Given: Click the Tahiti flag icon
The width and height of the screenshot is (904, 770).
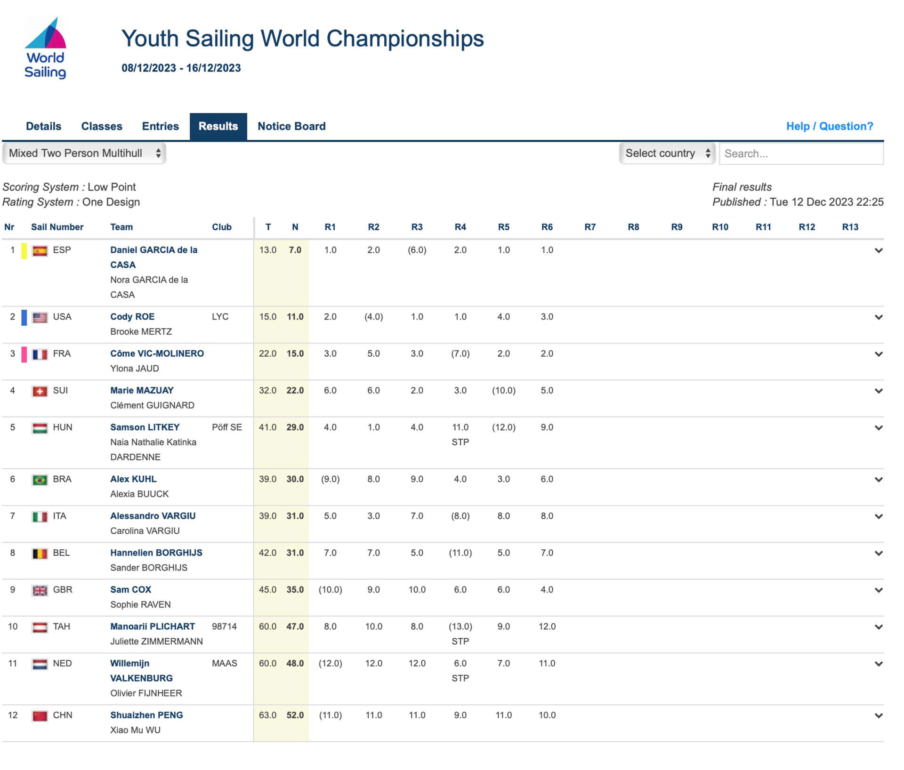Looking at the screenshot, I should (x=40, y=627).
